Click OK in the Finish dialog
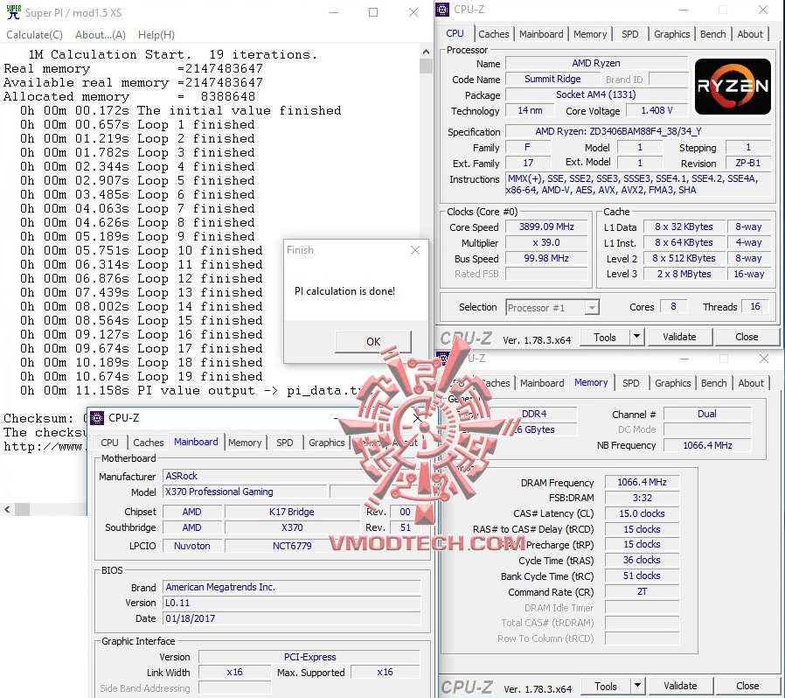 click(x=373, y=341)
